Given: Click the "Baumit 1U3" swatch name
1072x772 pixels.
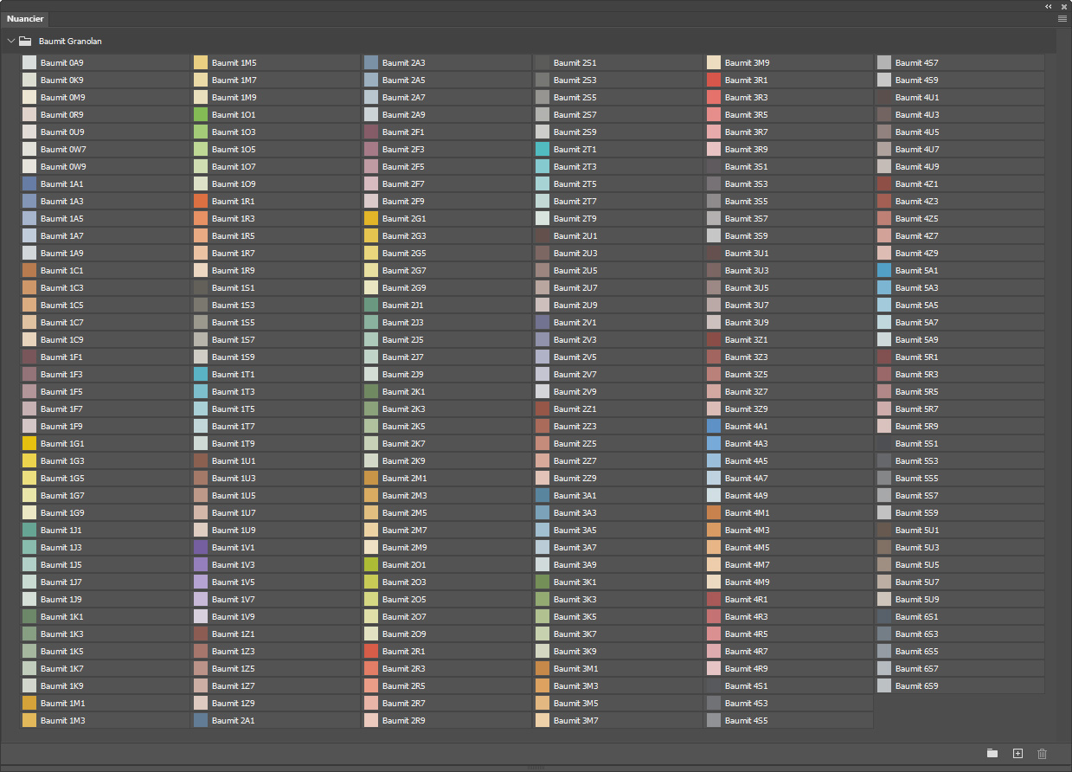Looking at the screenshot, I should point(234,478).
